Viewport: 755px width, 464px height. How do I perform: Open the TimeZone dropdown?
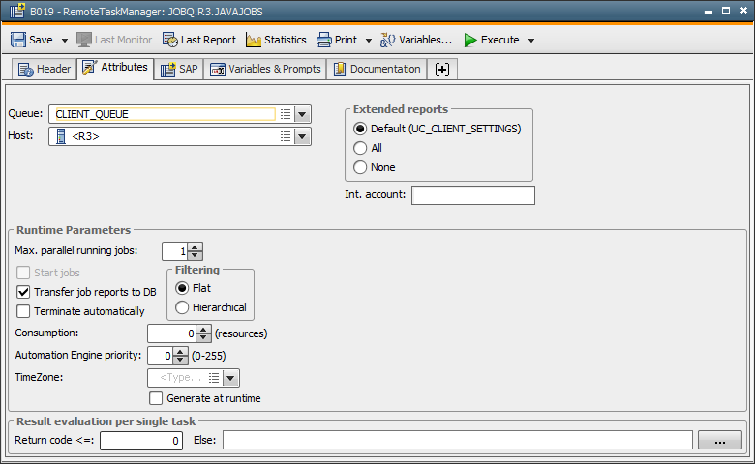pos(231,378)
